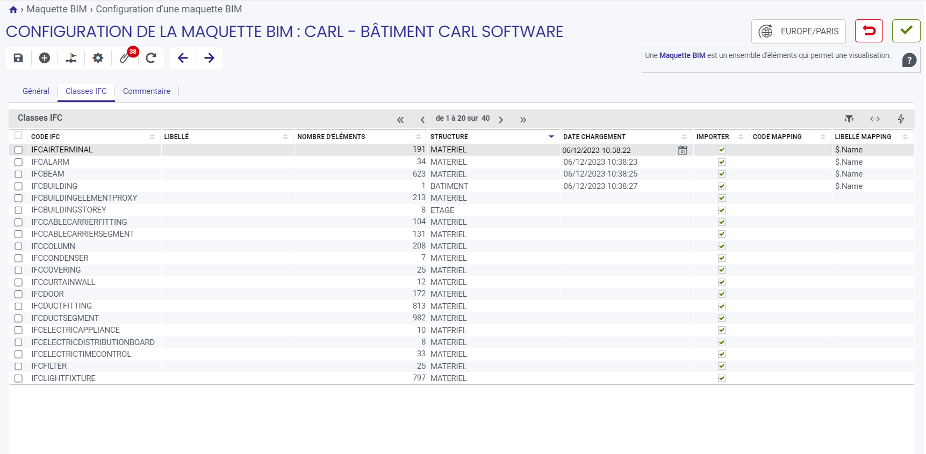Go to next record with right arrow

click(x=210, y=58)
